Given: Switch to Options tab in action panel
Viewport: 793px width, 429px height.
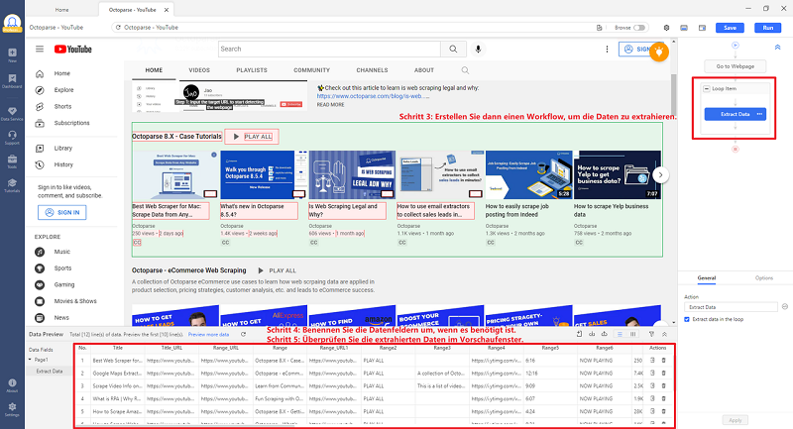Looking at the screenshot, I should click(x=763, y=278).
